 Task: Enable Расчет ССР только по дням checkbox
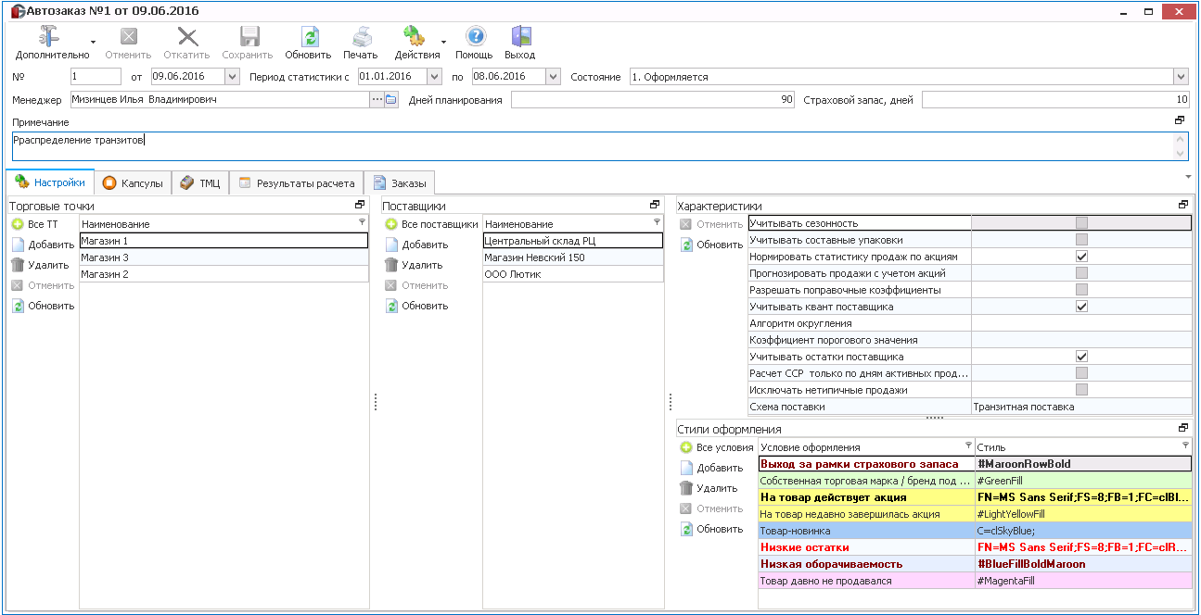click(x=1081, y=373)
